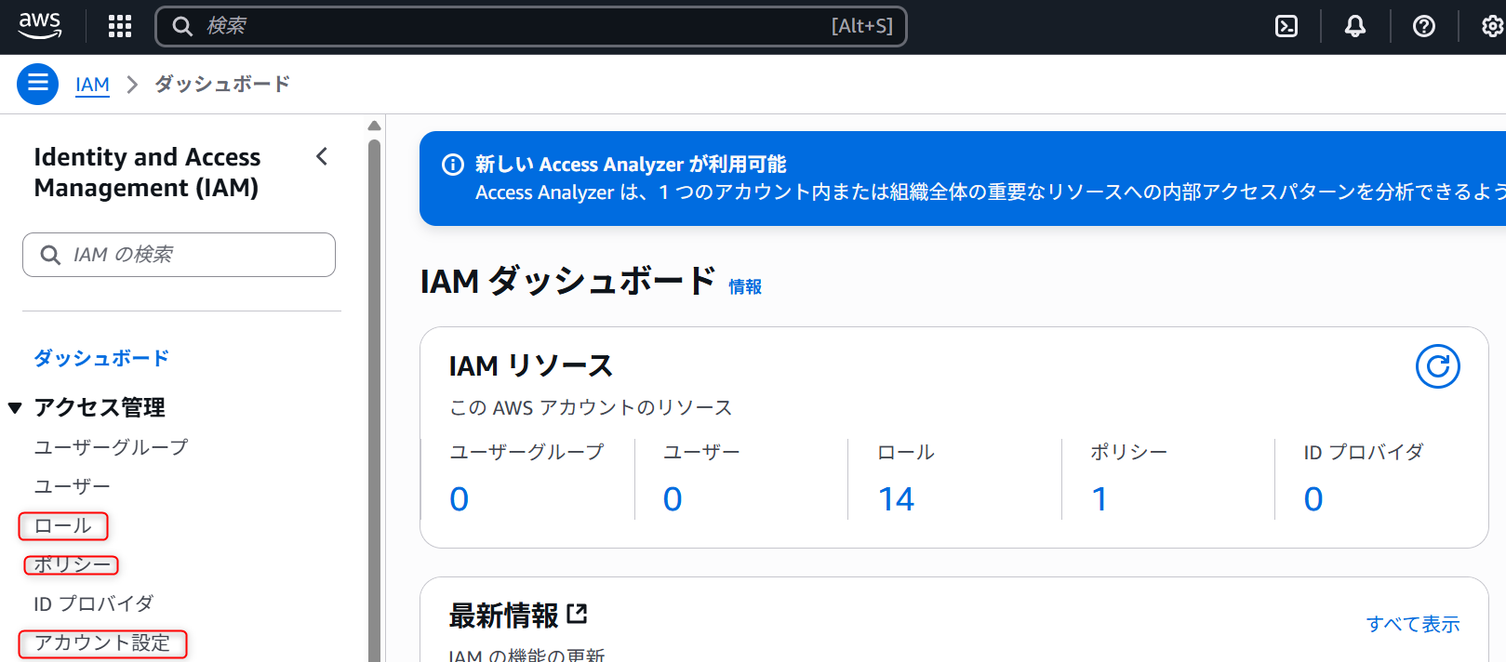Open ID プロバイダ in the sidebar

tap(93, 603)
